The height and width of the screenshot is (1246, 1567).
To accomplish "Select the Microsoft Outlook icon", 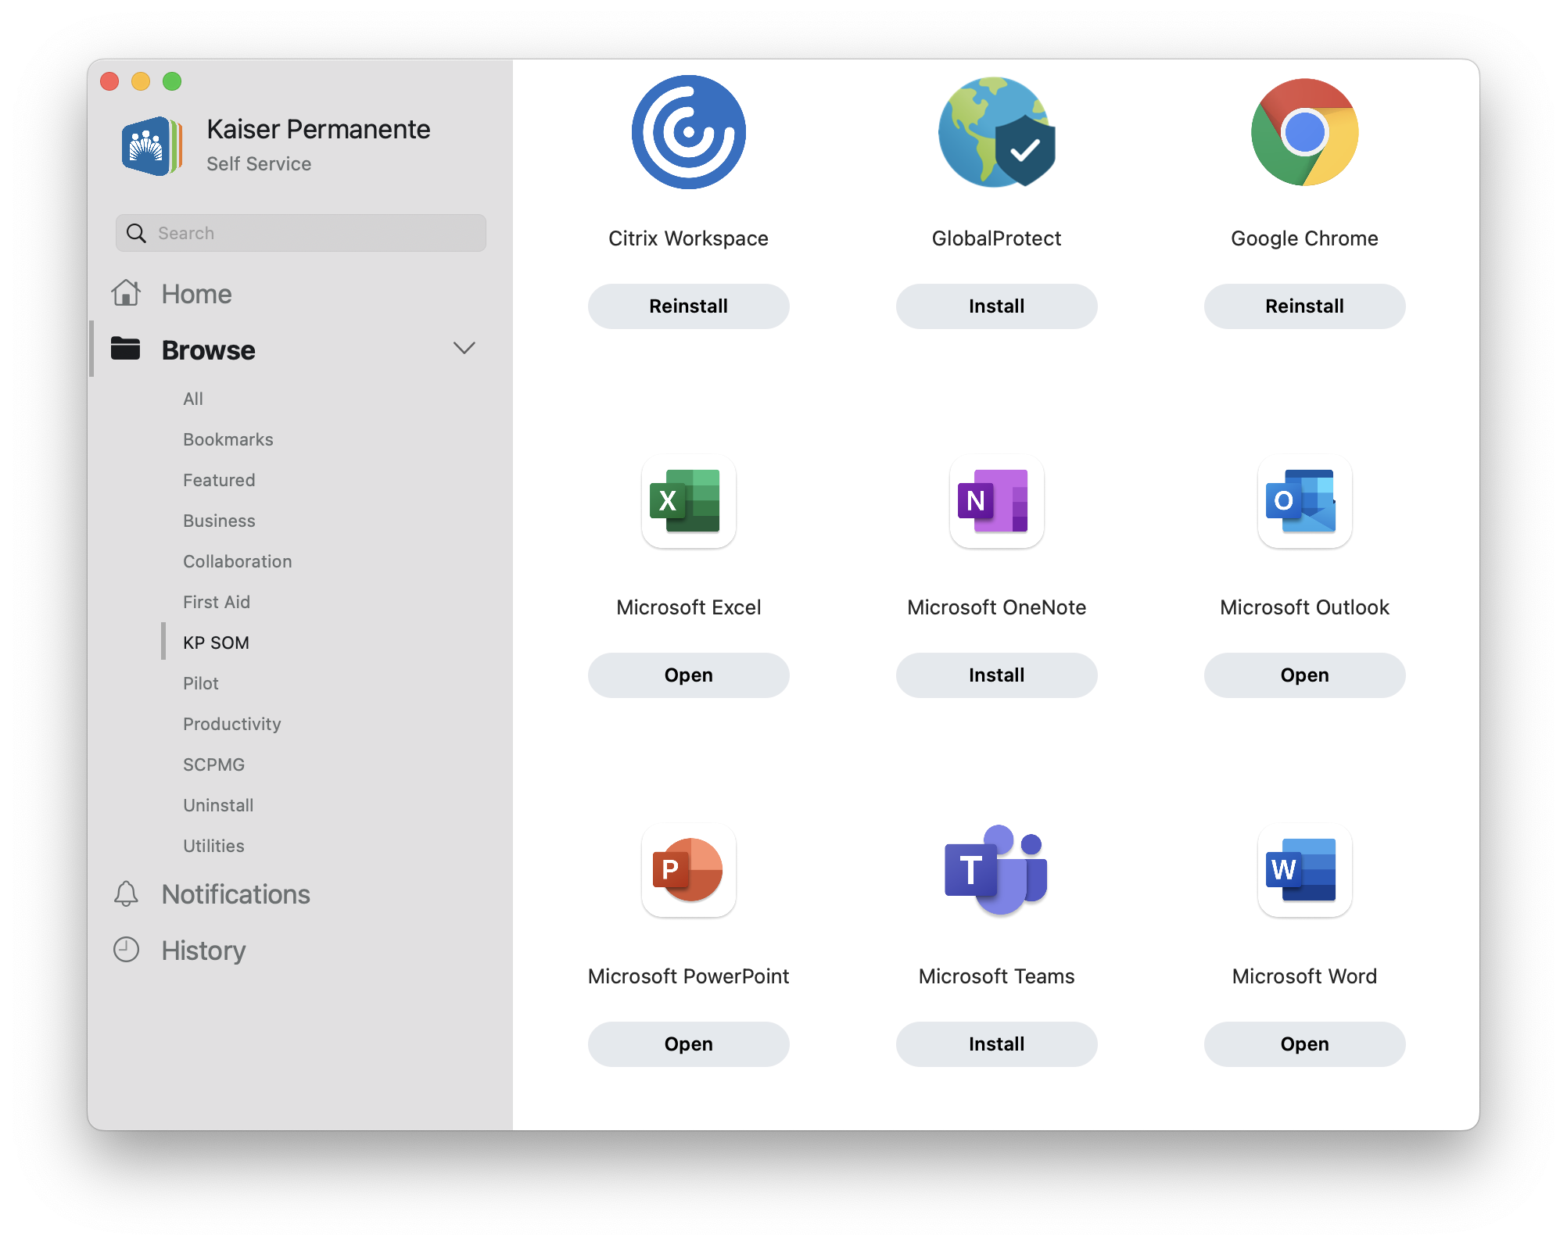I will (1304, 501).
